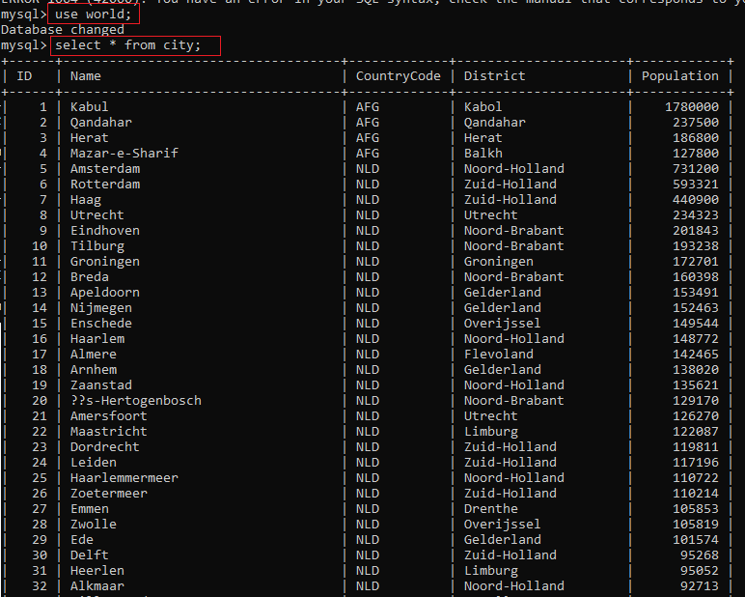This screenshot has width=745, height=597.
Task: Click the 'Database changed' message
Action: 63,30
